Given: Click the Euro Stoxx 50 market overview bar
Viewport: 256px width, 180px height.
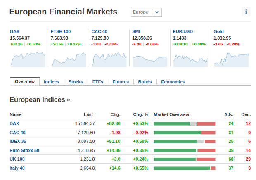Looking at the screenshot, I should tap(185, 150).
